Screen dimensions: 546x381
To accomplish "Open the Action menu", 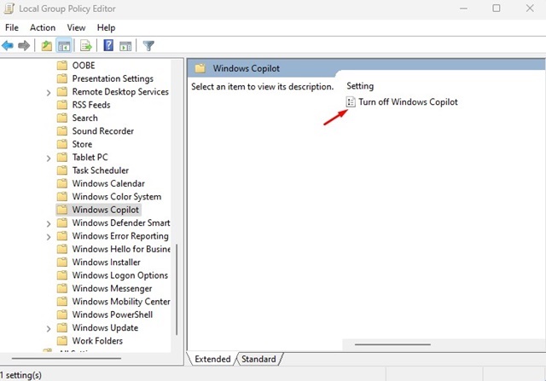I will [x=43, y=27].
